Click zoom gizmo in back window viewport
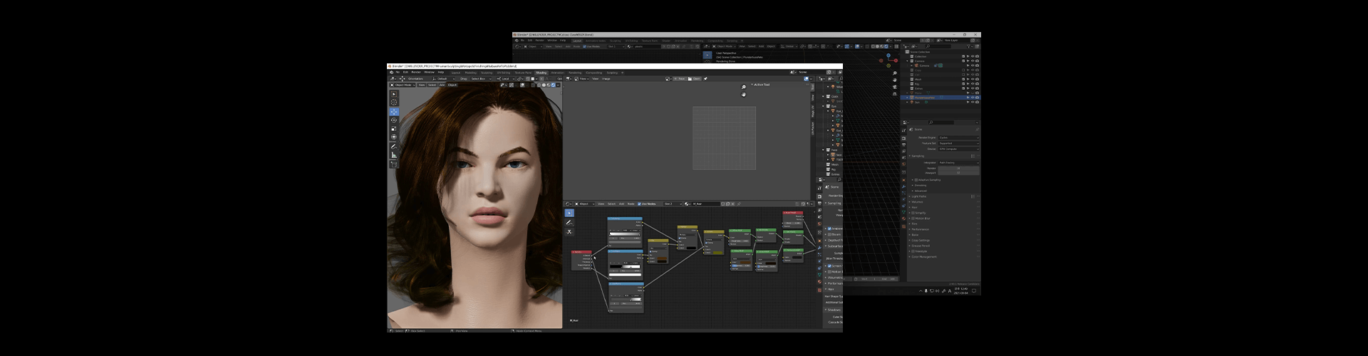This screenshot has width=1368, height=356. click(895, 73)
